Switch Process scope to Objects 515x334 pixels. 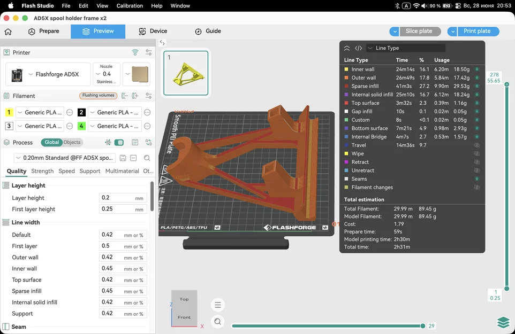(x=72, y=142)
